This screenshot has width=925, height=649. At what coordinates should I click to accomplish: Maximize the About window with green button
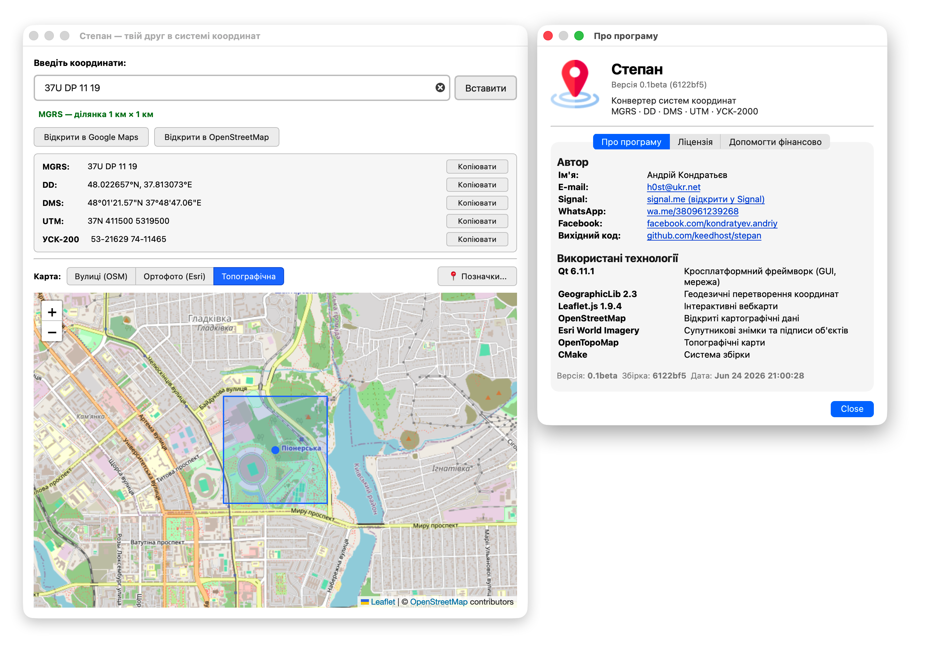point(579,36)
